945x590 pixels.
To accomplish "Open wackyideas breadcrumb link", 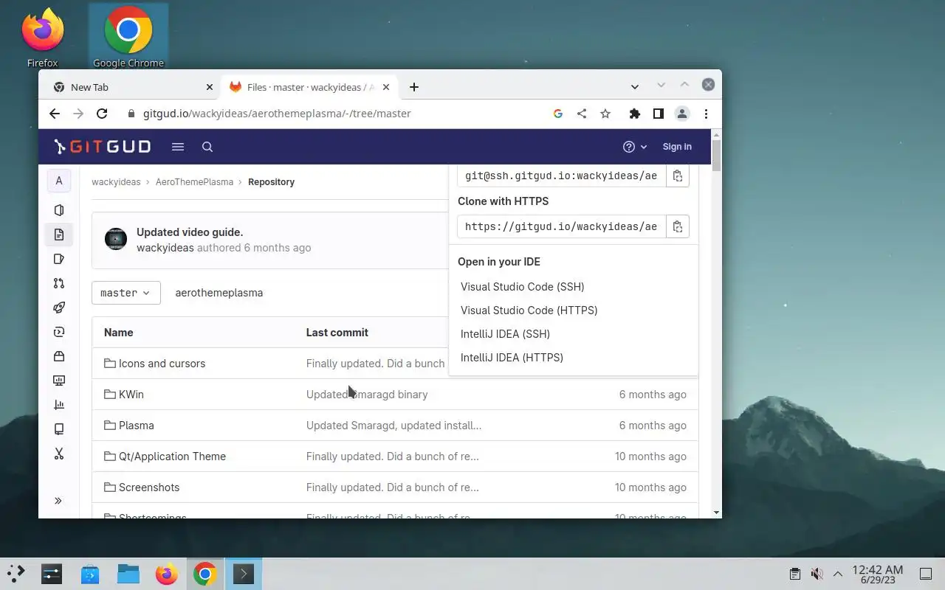I will click(116, 182).
